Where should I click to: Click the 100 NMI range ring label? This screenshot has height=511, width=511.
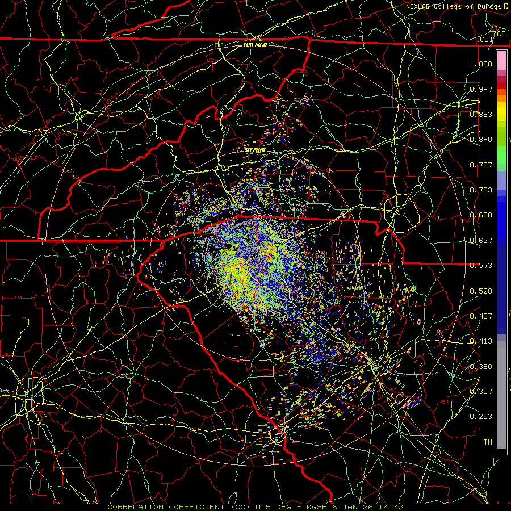pos(255,45)
